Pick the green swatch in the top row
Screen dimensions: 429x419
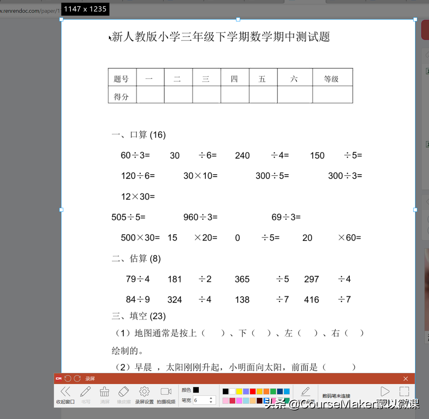pyautogui.click(x=273, y=391)
